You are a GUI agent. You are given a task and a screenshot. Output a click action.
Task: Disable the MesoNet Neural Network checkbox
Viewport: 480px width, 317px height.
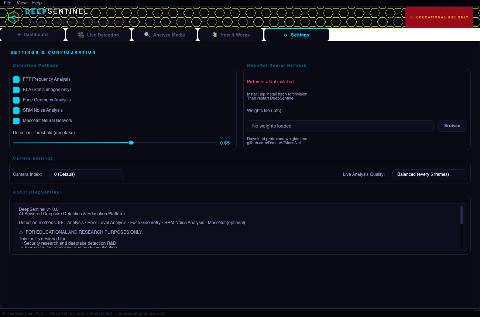pyautogui.click(x=16, y=121)
